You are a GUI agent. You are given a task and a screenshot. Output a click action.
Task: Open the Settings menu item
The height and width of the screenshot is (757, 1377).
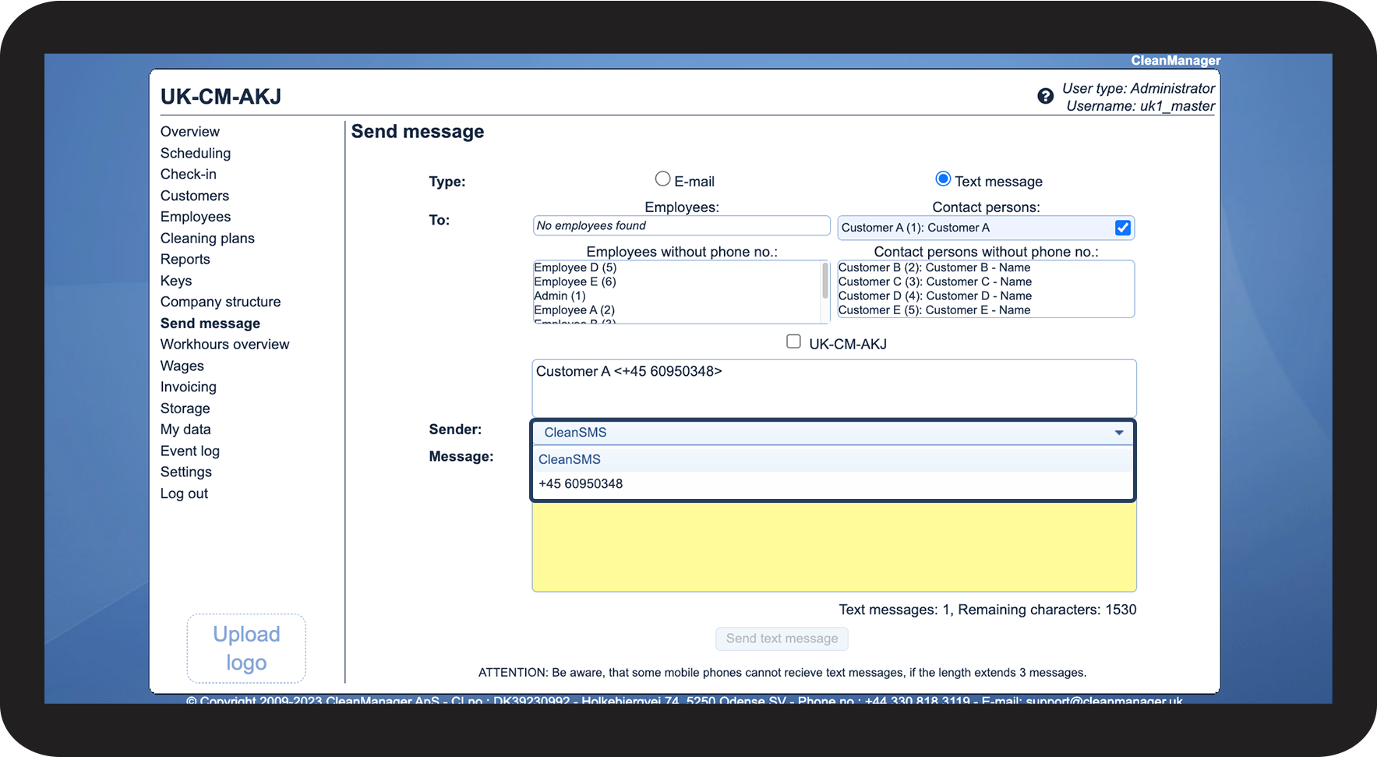186,472
